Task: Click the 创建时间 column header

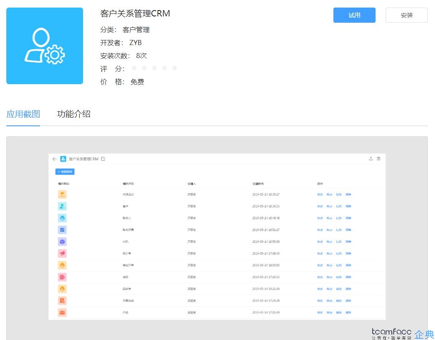Action: point(258,184)
